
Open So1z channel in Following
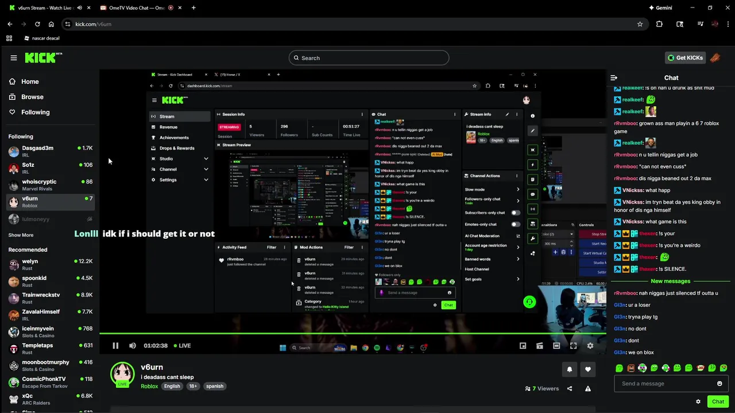click(51, 169)
